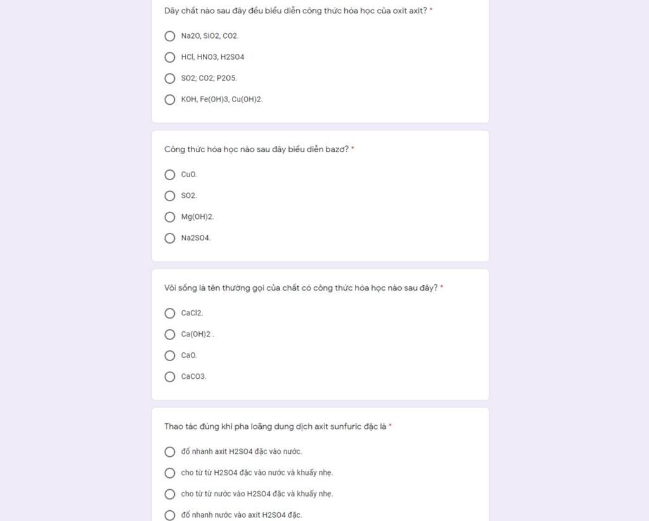
Task: Select the Ca(OH)2 option
Action: [x=170, y=334]
